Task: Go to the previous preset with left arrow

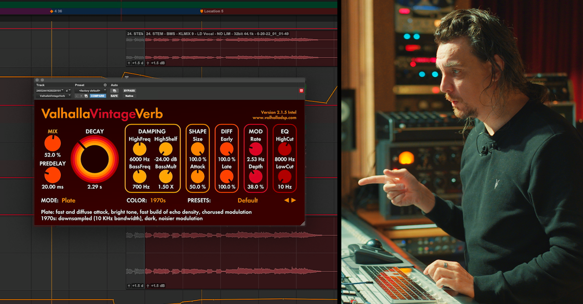Action: (x=287, y=200)
